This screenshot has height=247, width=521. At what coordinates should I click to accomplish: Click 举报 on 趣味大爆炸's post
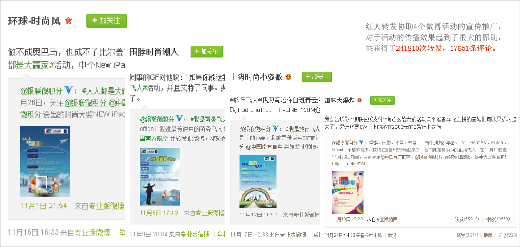coord(392,235)
